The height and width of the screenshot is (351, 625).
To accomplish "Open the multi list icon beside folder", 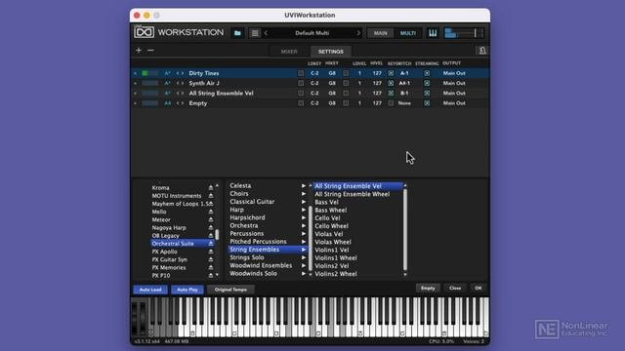I will point(255,33).
